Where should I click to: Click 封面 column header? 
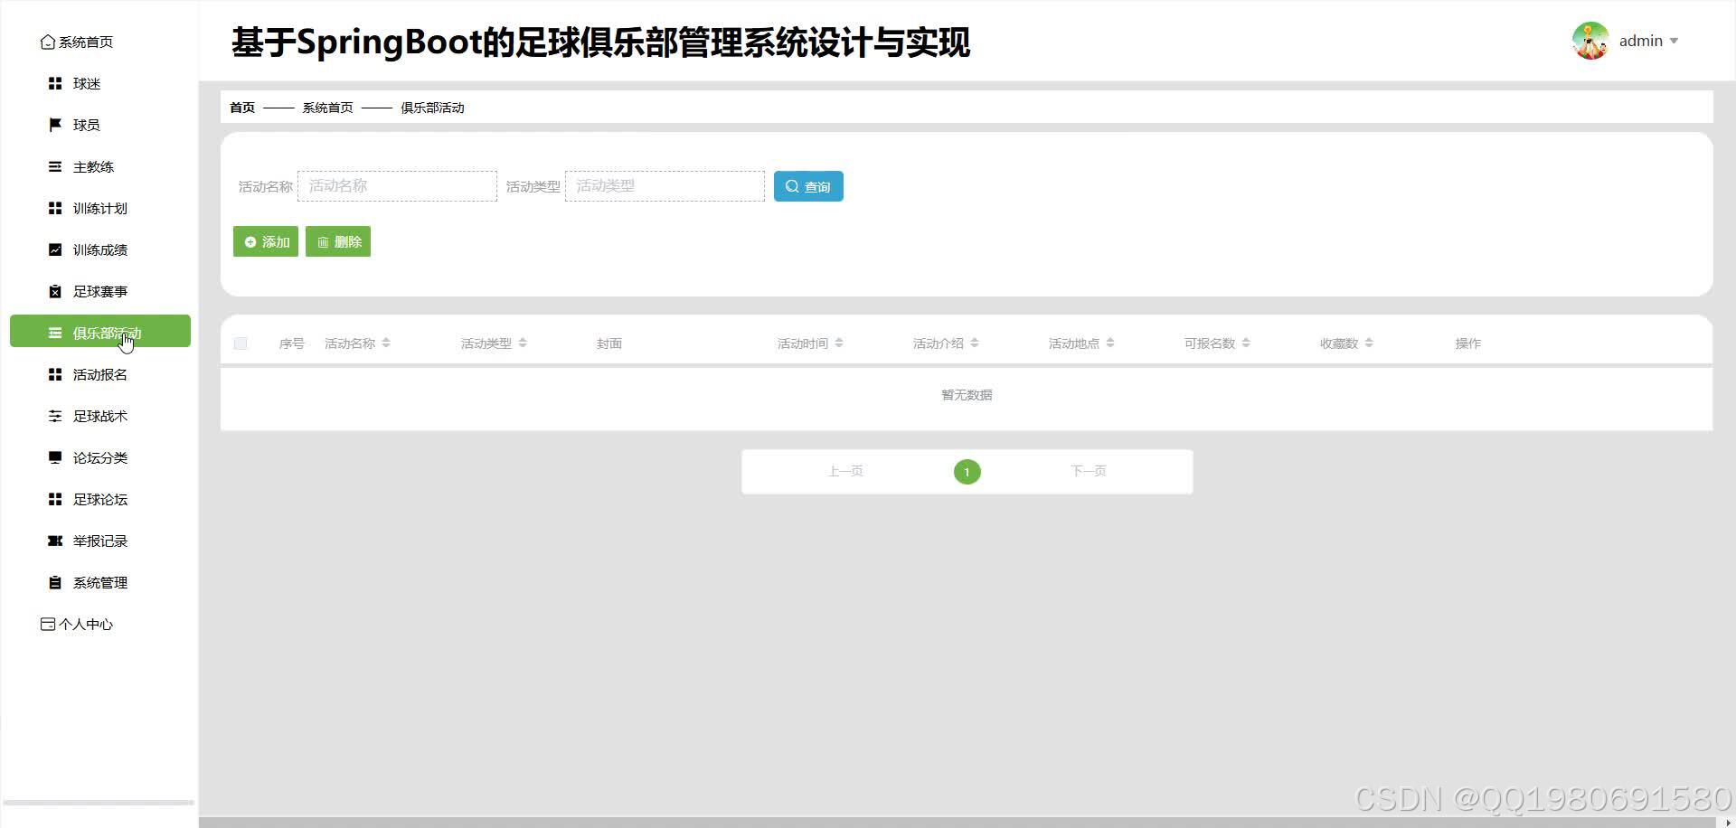pos(609,343)
